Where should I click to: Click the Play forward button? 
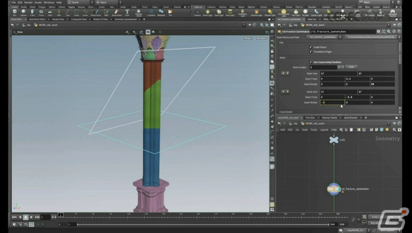pos(31,217)
